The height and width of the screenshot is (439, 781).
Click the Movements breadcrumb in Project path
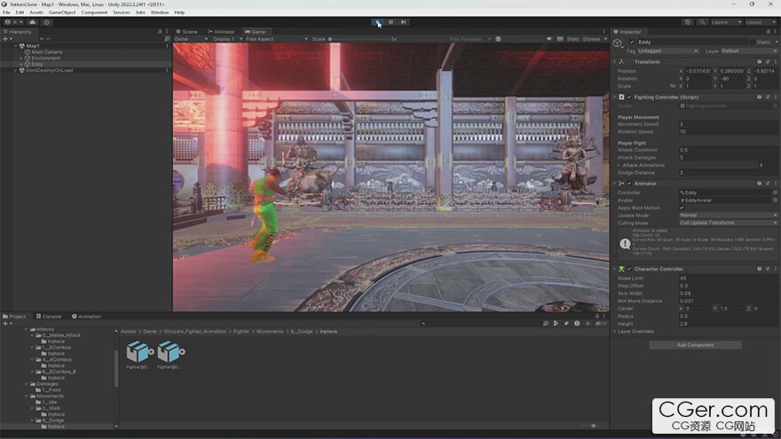(x=270, y=332)
